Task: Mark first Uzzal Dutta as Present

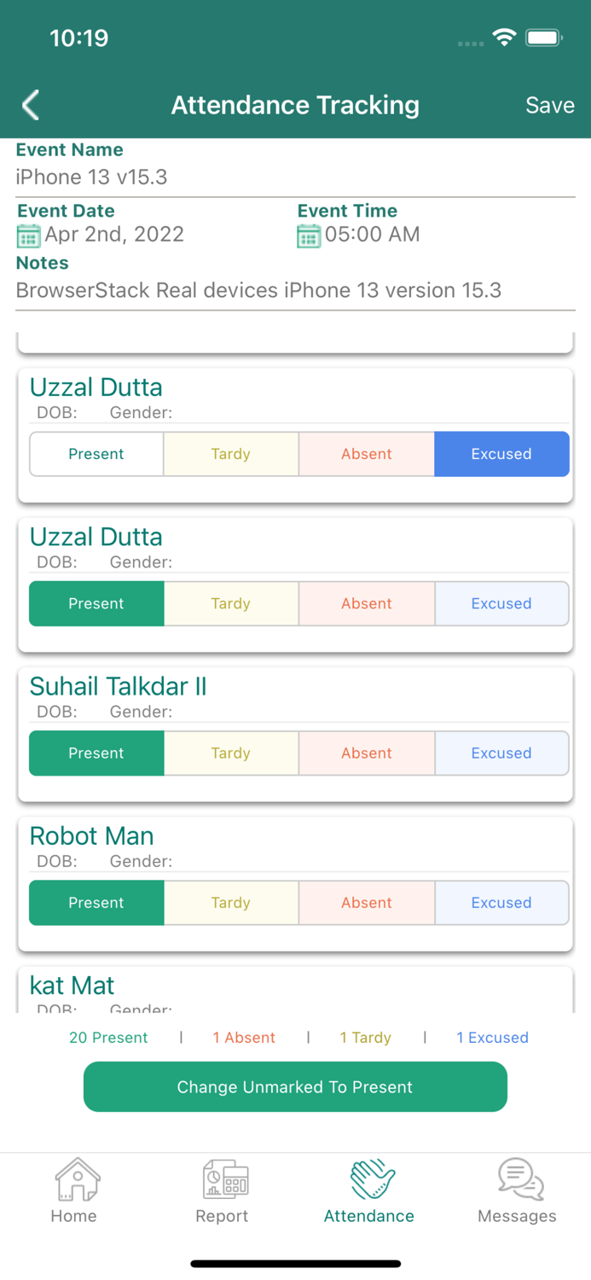Action: 96,454
